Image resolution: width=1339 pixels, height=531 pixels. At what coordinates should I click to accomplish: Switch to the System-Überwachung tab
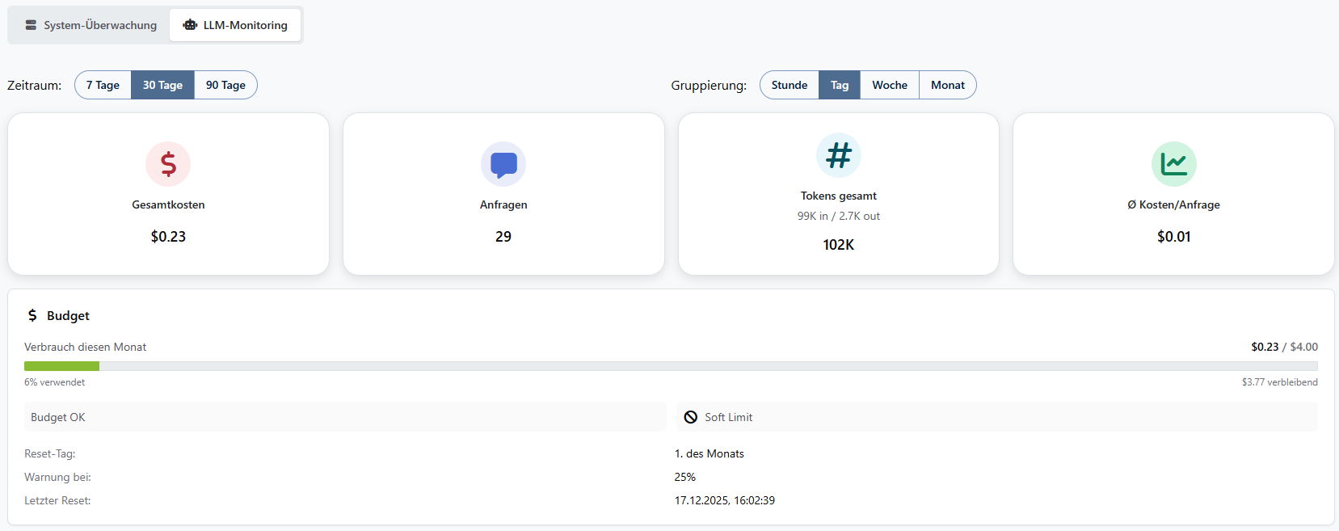[91, 25]
